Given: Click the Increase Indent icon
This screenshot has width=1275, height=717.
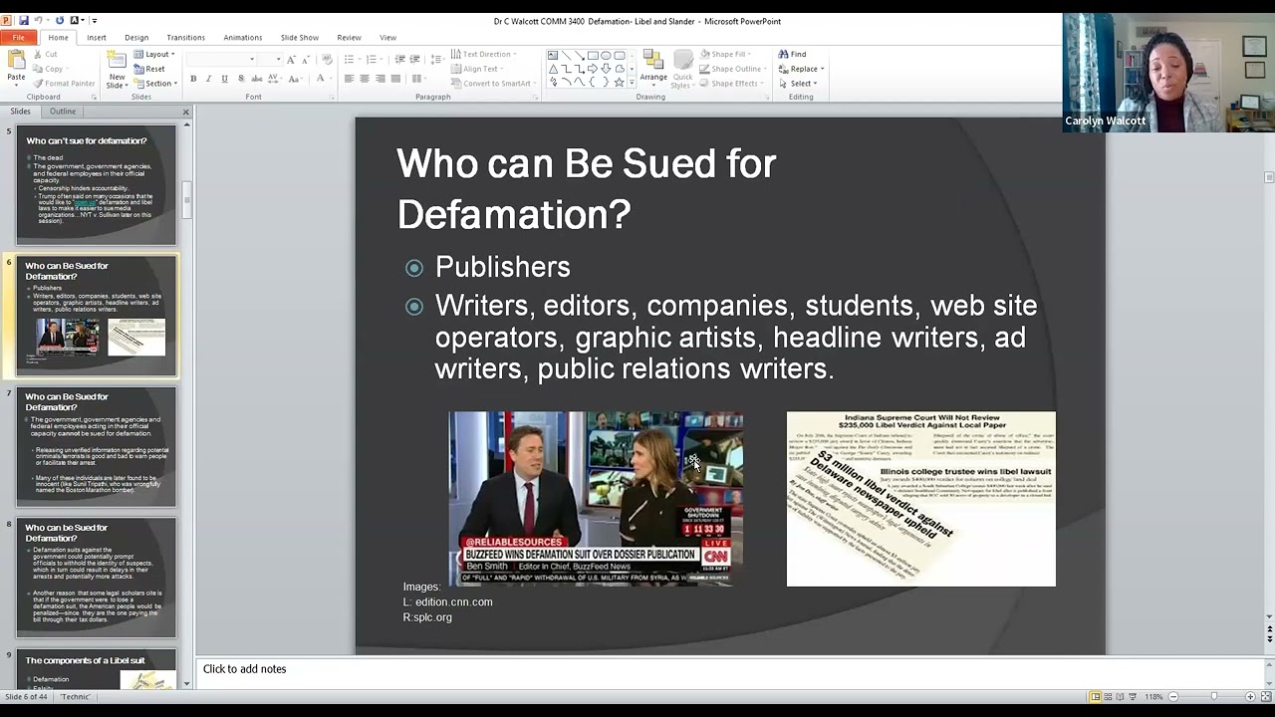Looking at the screenshot, I should (414, 60).
